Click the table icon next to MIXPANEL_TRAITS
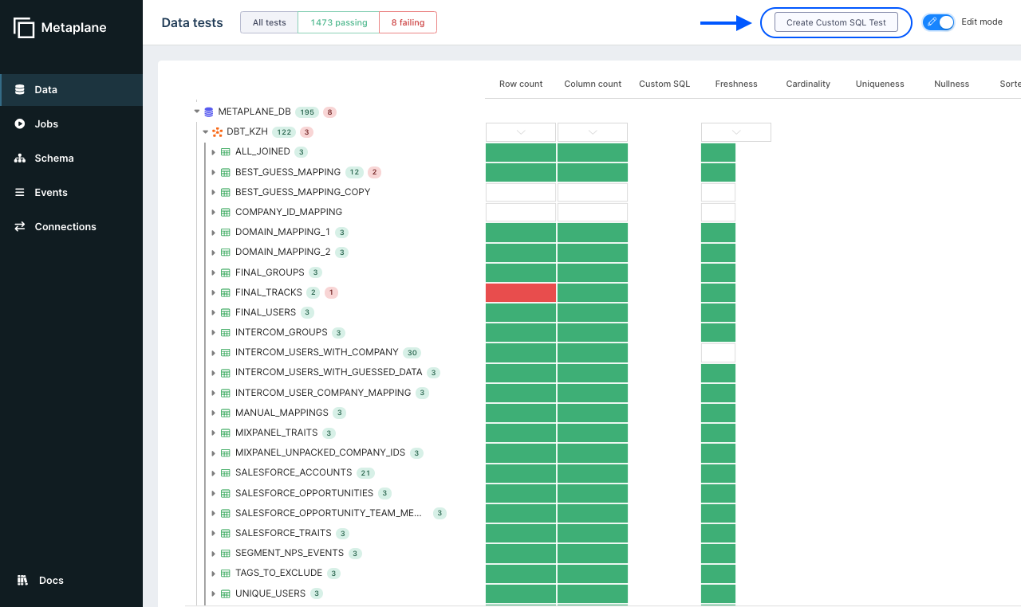 pos(226,433)
